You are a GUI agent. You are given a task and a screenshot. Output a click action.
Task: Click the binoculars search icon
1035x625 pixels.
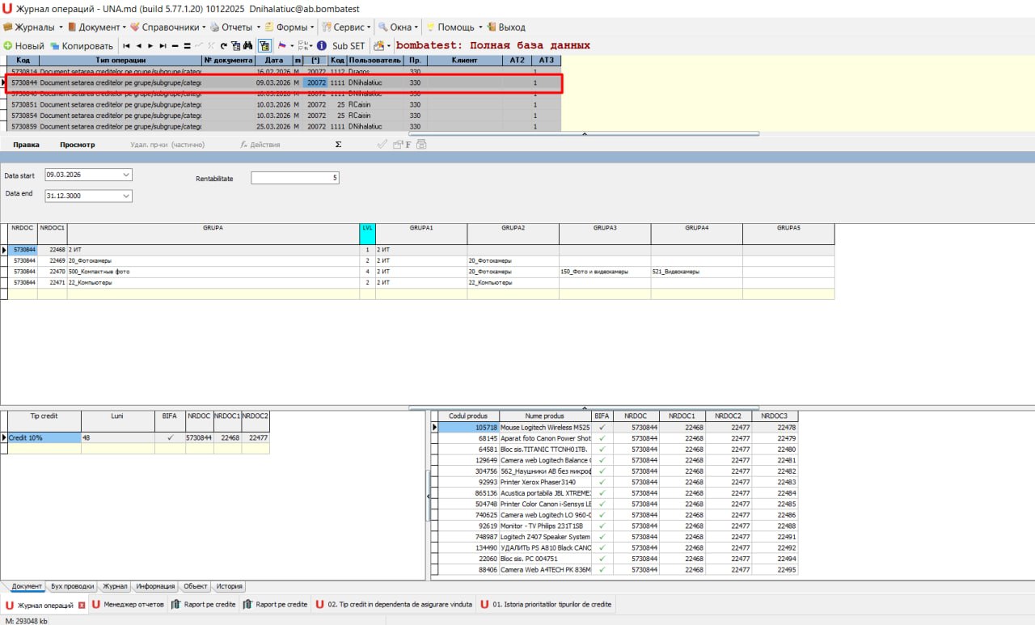coord(249,46)
